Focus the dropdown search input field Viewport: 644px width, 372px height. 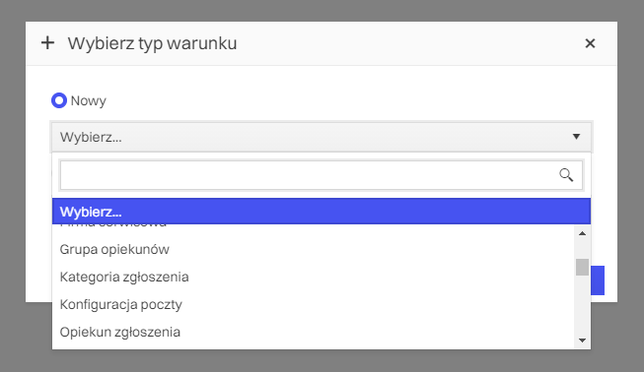322,175
